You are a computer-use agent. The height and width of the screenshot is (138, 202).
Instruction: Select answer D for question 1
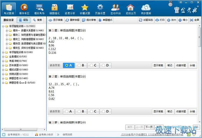click(x=105, y=65)
